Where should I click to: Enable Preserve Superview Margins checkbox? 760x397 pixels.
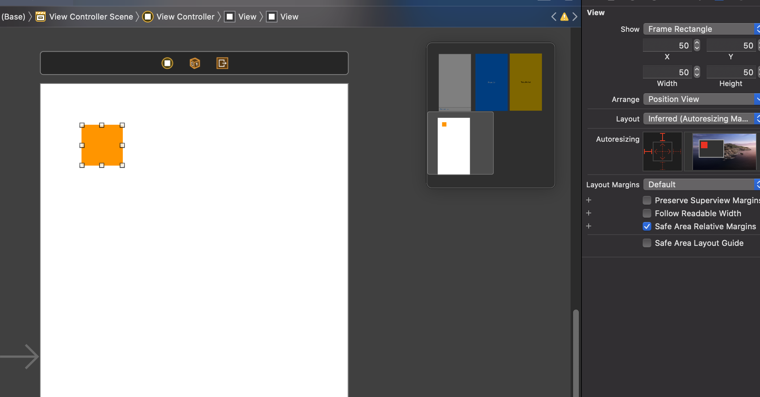tap(647, 200)
